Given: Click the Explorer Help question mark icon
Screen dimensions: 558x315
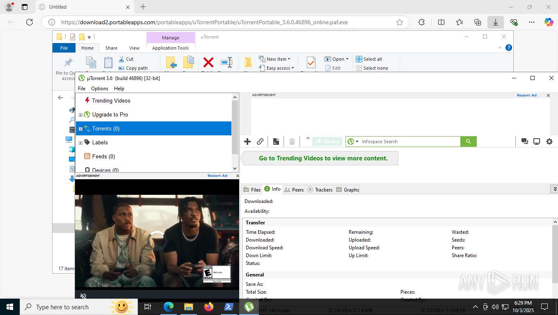Looking at the screenshot, I should tap(509, 48).
